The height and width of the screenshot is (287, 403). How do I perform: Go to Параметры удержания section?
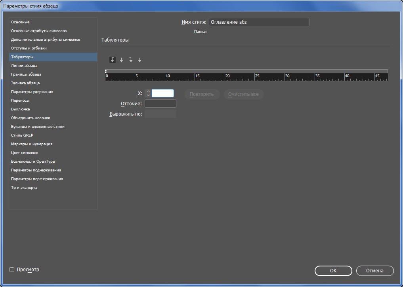(53, 92)
